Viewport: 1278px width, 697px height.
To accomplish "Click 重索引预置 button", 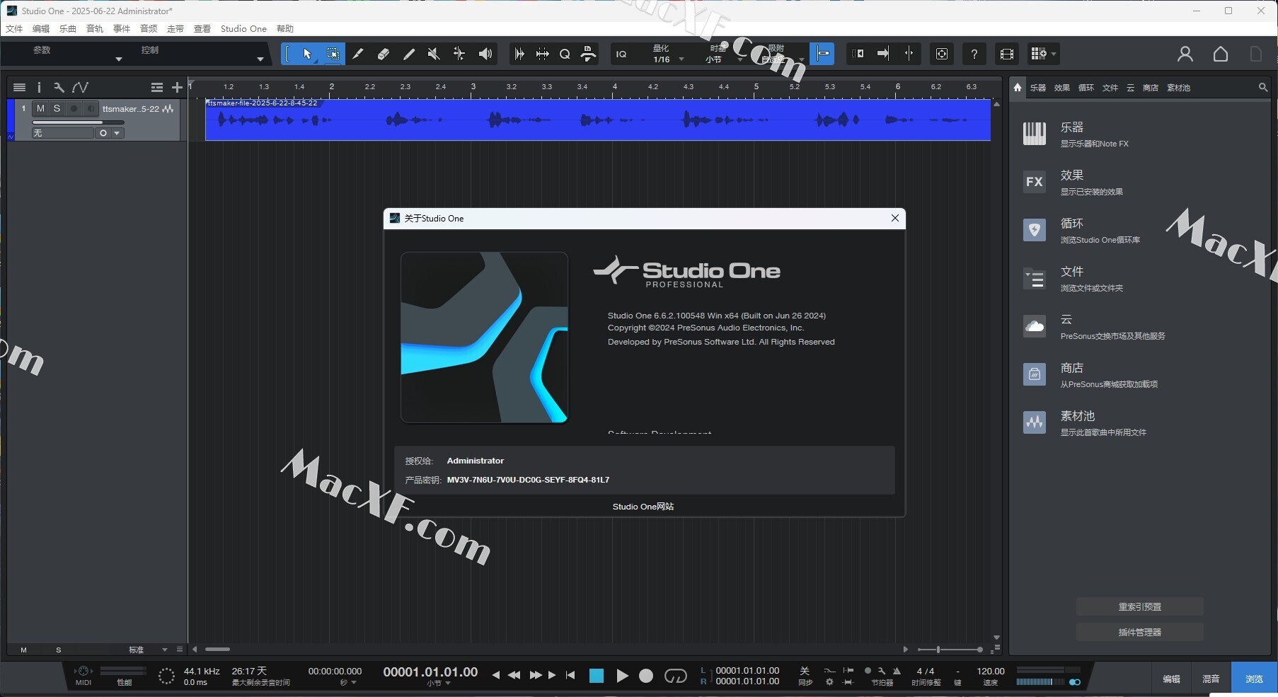I will [1139, 606].
